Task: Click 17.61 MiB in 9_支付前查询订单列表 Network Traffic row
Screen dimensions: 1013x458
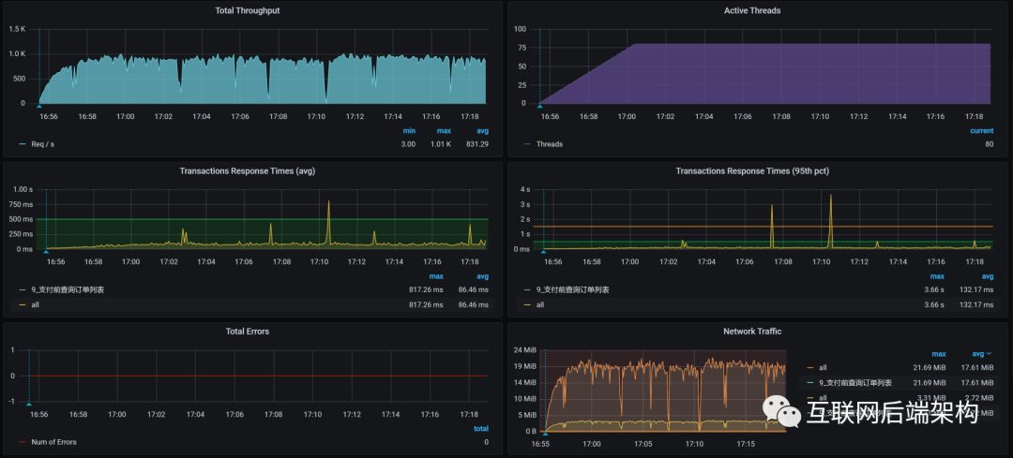Action: (976, 382)
